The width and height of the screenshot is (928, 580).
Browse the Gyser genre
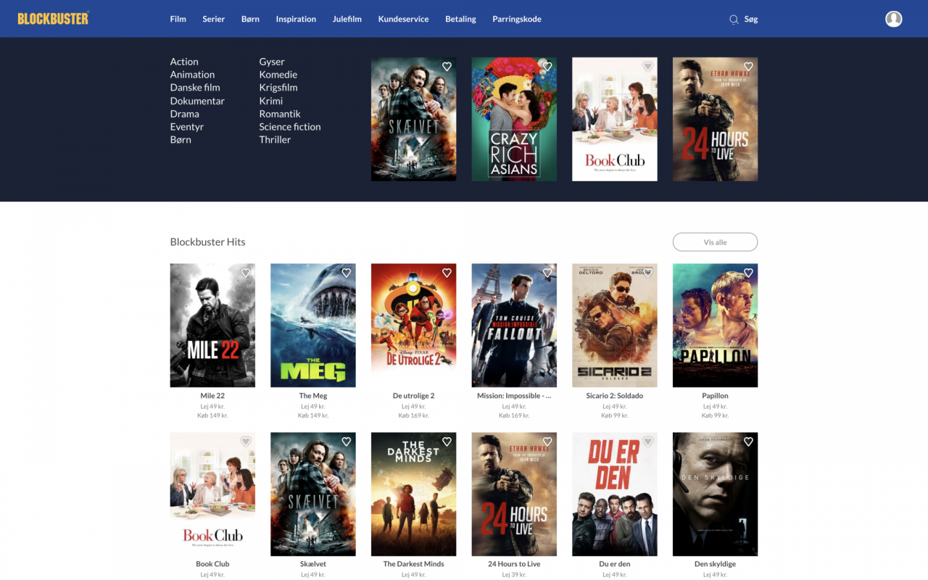tap(272, 62)
